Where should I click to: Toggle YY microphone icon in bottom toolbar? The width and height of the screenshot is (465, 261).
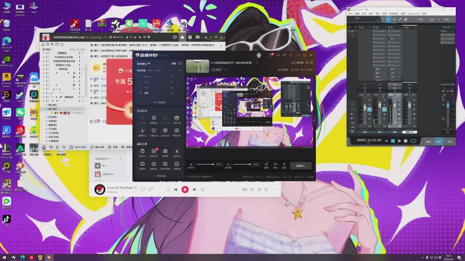coord(57,147)
